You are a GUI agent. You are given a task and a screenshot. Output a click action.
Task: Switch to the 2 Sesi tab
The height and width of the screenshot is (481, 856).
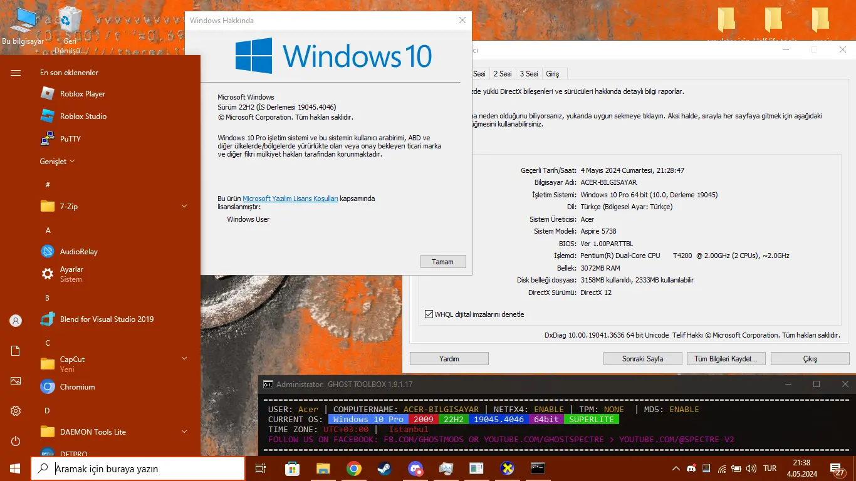click(x=503, y=74)
